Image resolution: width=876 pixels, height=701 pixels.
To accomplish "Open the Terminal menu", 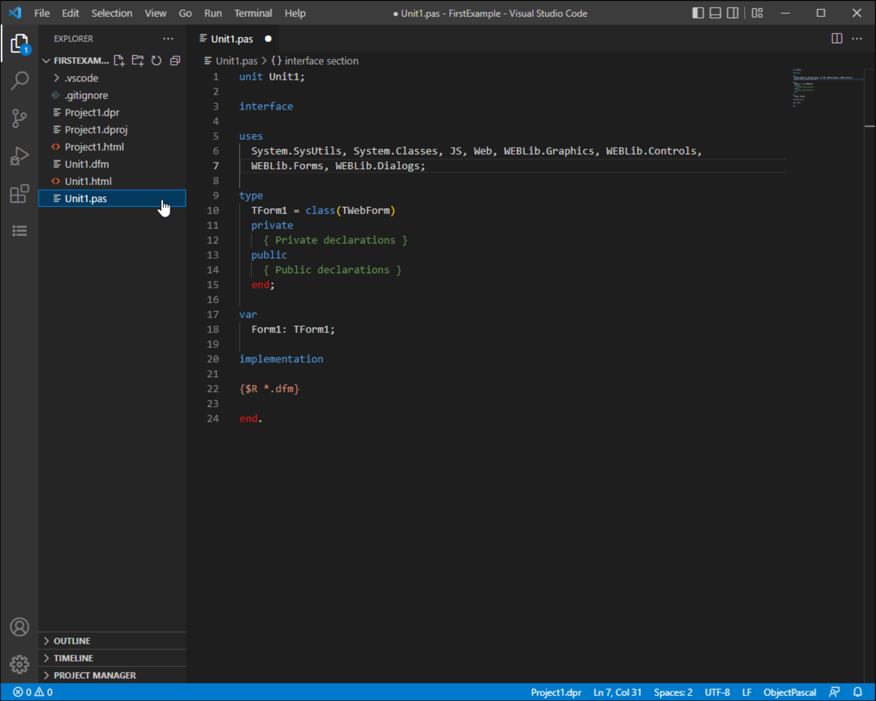I will (x=253, y=13).
